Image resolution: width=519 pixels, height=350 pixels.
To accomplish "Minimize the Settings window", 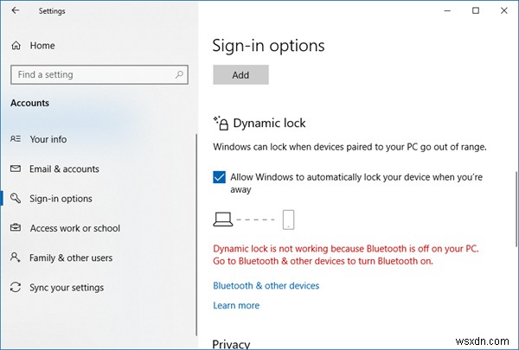I will point(447,10).
